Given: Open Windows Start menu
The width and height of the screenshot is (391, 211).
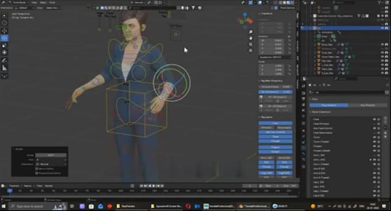Looking at the screenshot, I should pyautogui.click(x=3, y=206).
